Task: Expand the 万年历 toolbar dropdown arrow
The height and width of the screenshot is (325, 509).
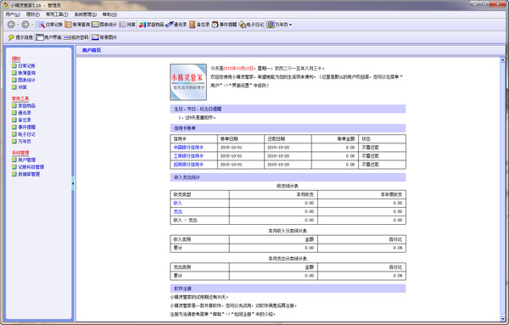Action: (290, 25)
